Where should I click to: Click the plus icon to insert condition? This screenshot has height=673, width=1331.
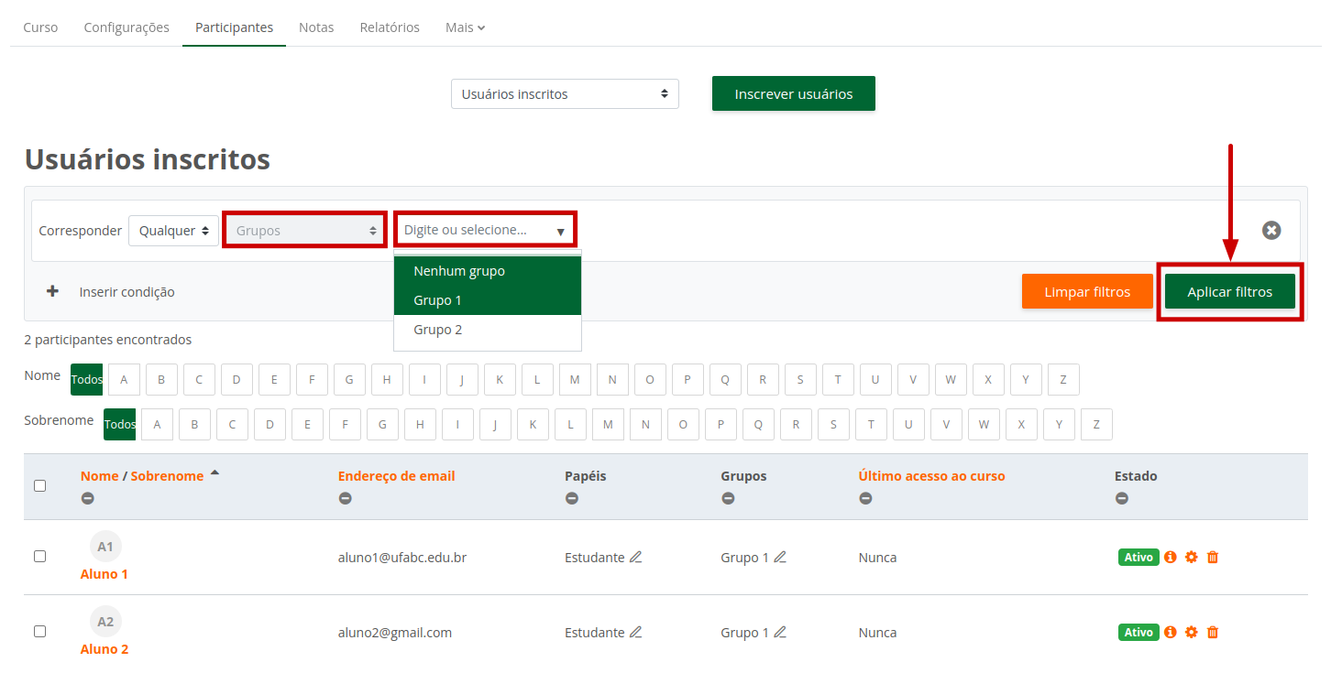pyautogui.click(x=53, y=291)
